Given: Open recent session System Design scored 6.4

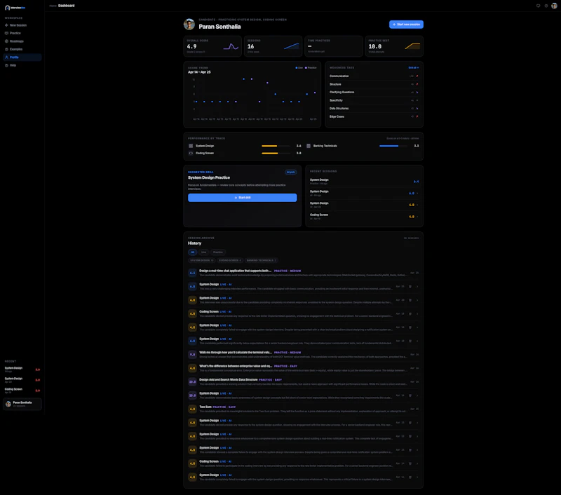Looking at the screenshot, I should [364, 182].
